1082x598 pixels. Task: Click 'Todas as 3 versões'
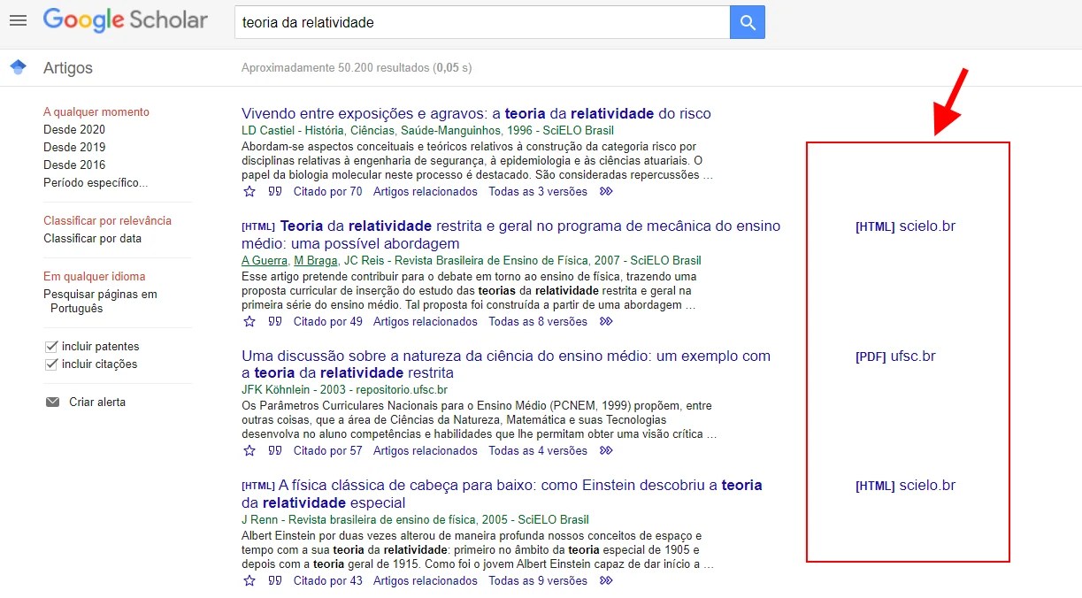point(538,191)
